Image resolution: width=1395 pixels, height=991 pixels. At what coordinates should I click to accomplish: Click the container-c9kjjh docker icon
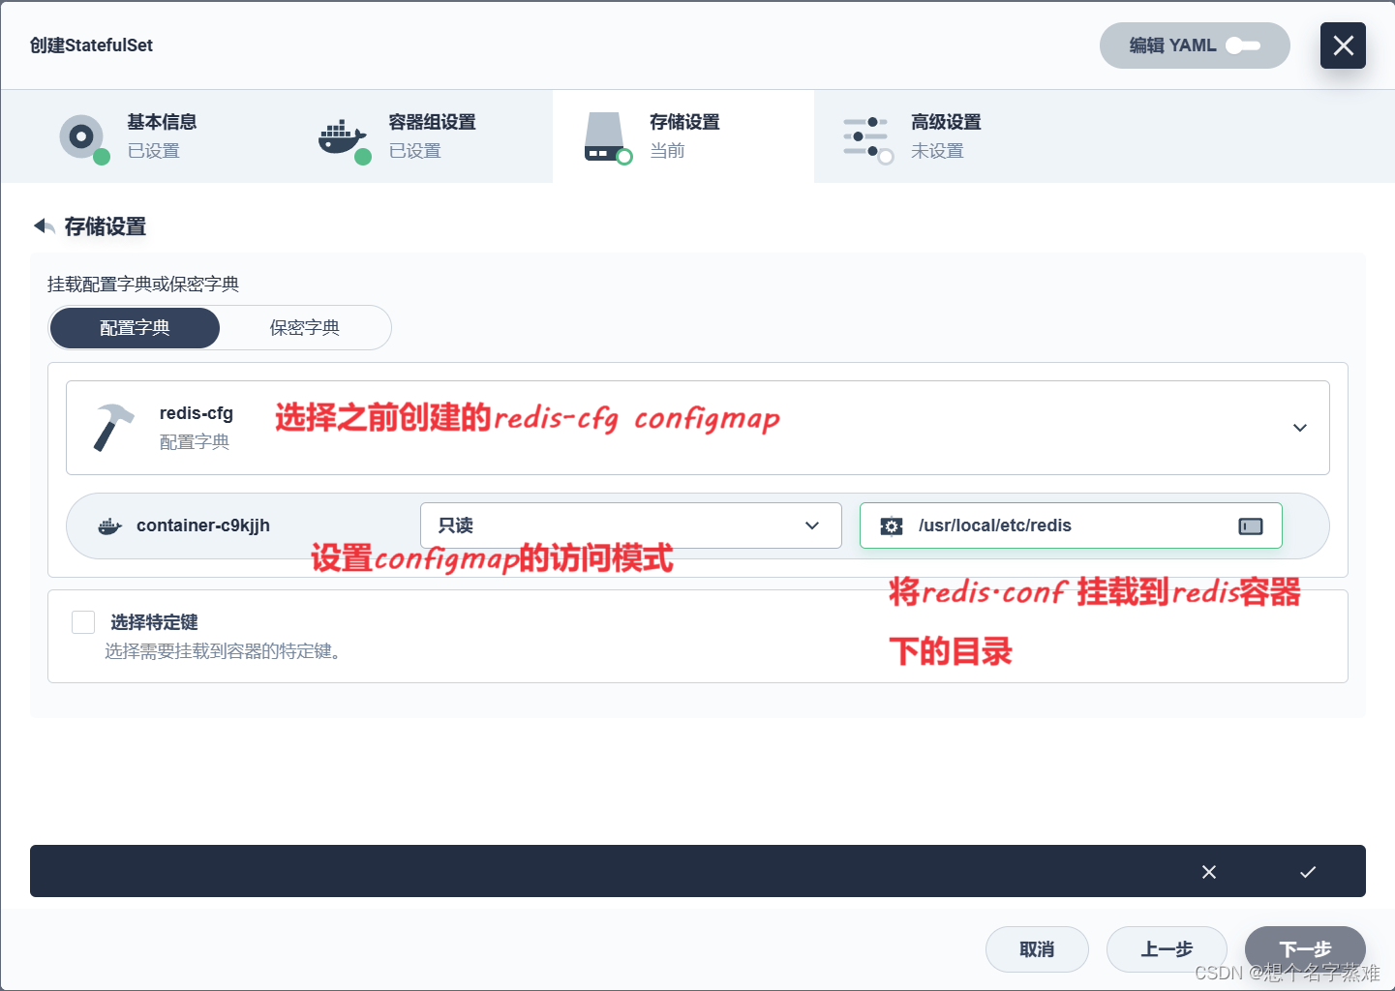point(110,526)
